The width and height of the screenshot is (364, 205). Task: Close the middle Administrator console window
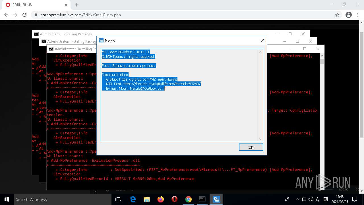pyautogui.click(x=311, y=41)
